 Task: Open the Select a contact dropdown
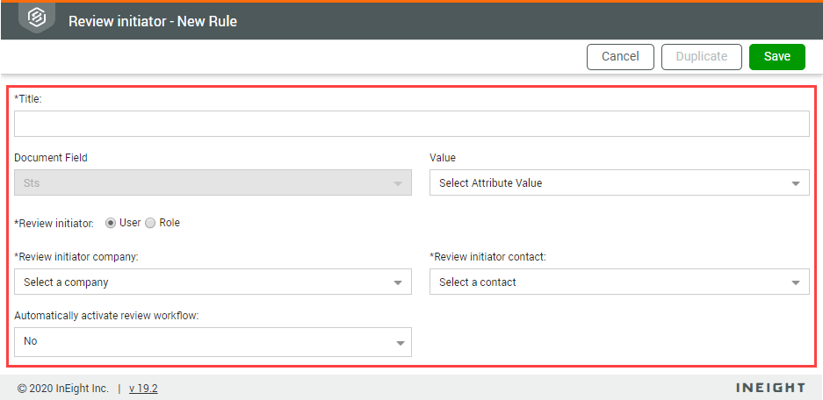tap(618, 282)
